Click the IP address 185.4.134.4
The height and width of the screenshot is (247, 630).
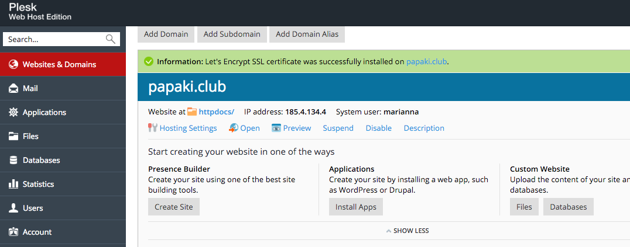point(306,112)
